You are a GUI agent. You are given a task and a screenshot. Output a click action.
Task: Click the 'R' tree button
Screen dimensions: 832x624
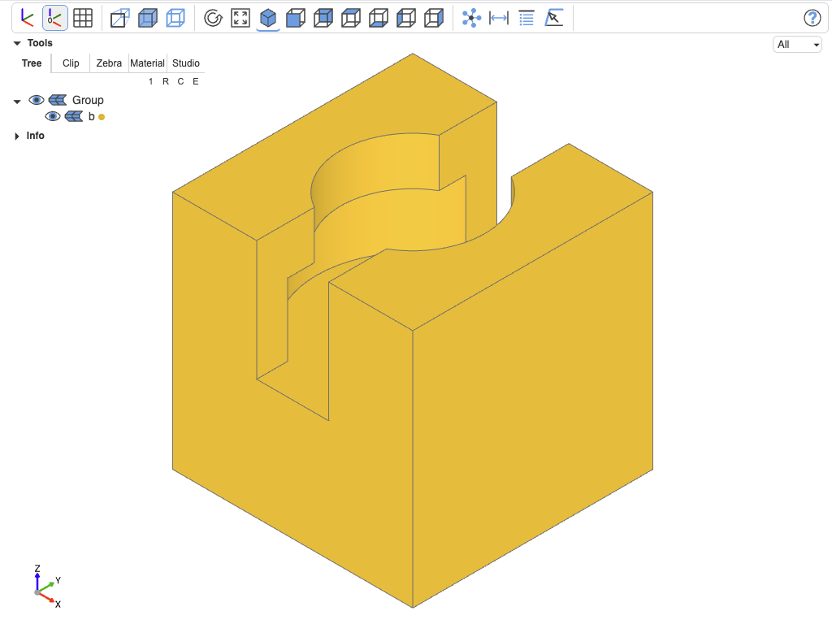coord(166,81)
